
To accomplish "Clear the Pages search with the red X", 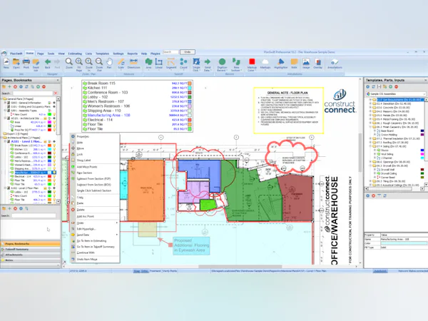I will pyautogui.click(x=56, y=93).
